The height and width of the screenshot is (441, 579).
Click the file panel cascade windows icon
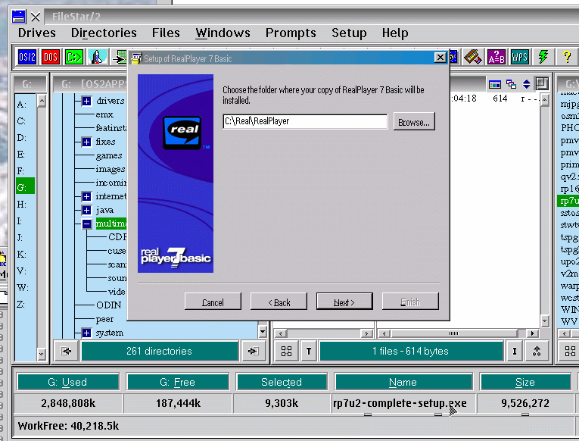click(x=511, y=84)
